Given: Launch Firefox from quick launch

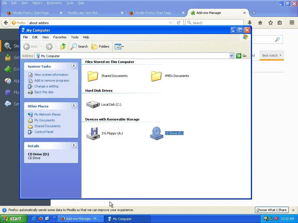Looking at the screenshot, I should pos(40,219).
